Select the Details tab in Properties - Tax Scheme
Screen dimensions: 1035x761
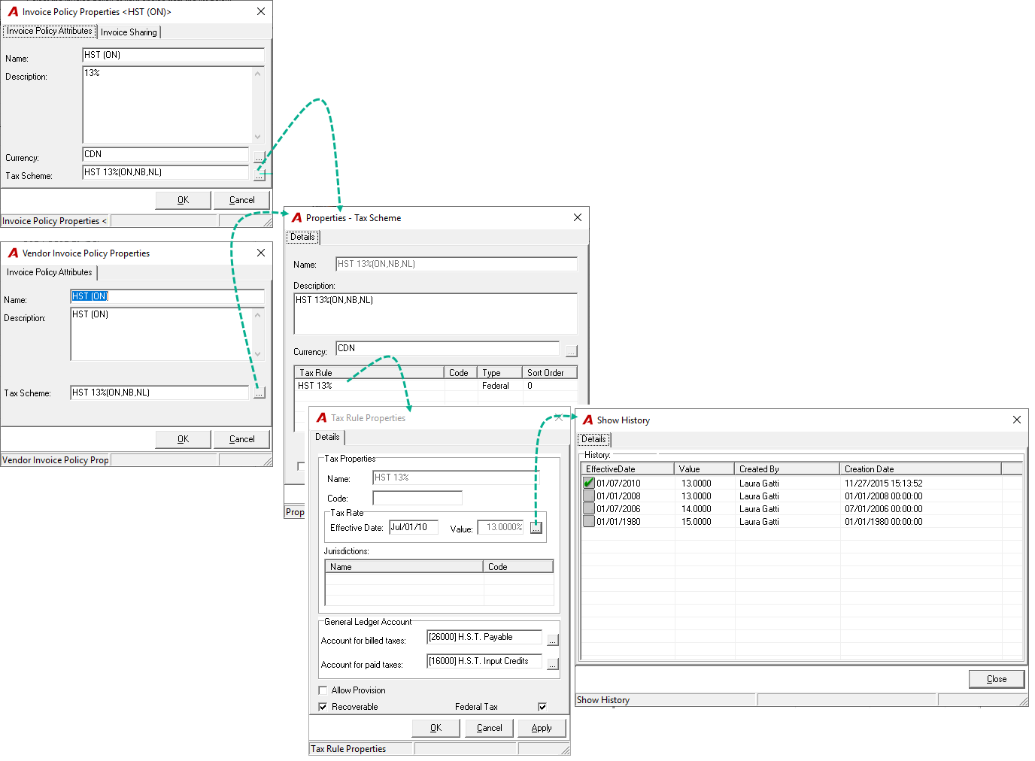(x=302, y=237)
